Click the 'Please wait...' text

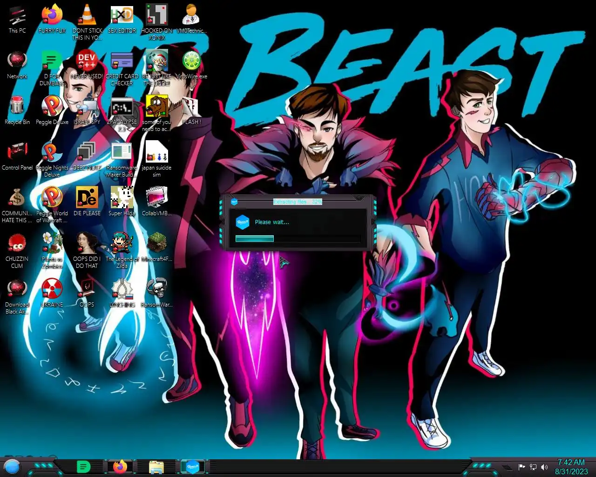[272, 222]
